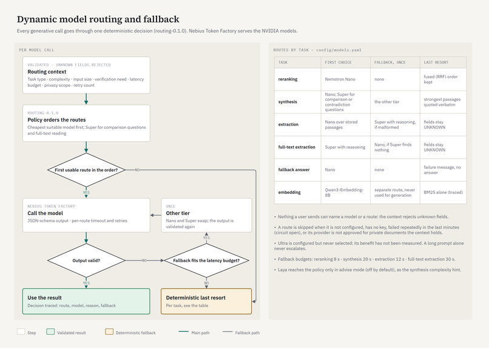Click the 'Main path' legend line
This screenshot has width=489, height=348.
click(x=184, y=332)
